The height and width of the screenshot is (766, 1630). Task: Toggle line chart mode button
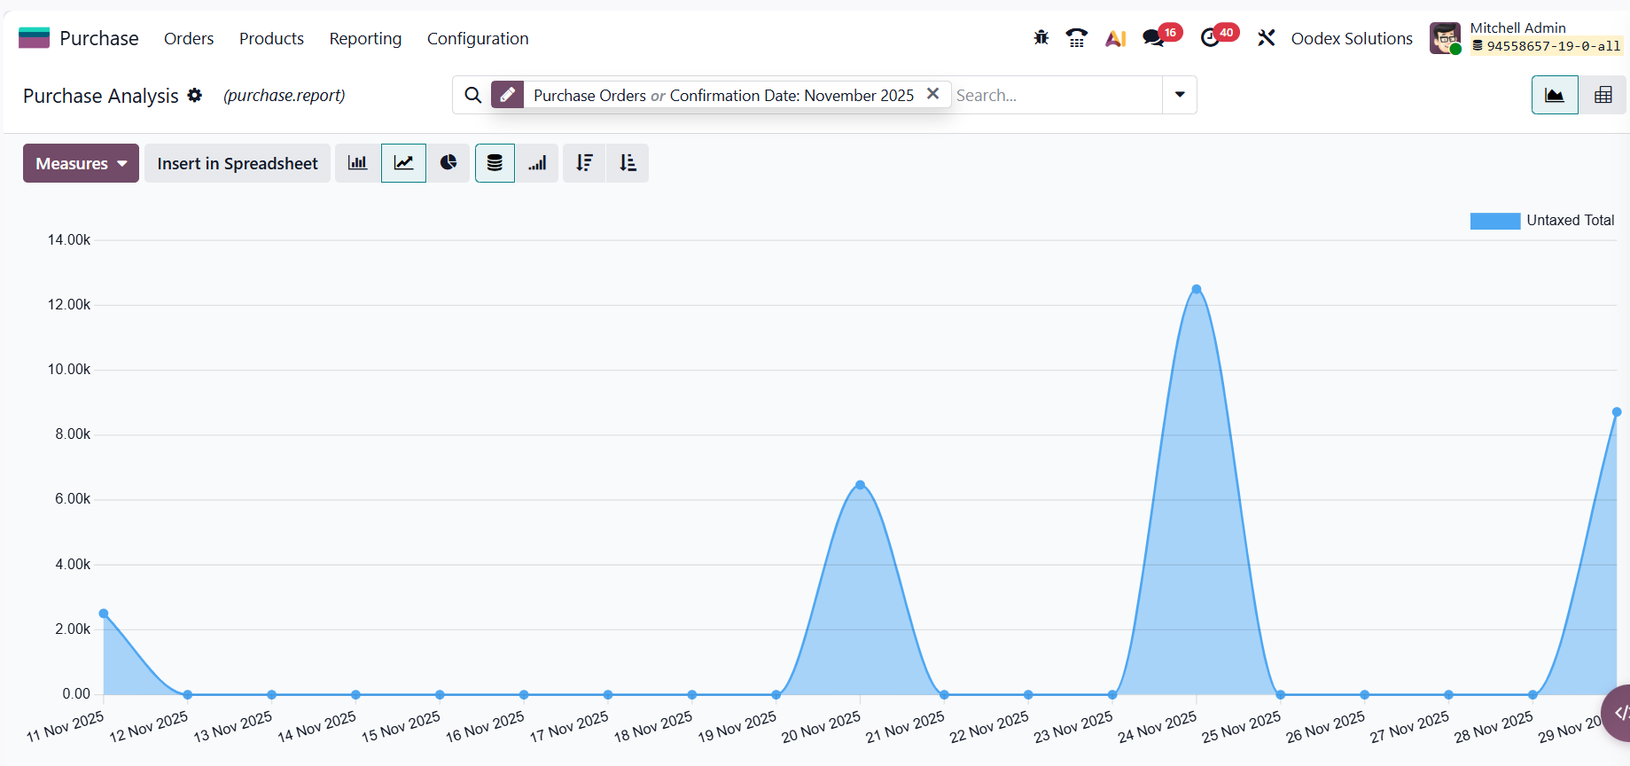403,163
